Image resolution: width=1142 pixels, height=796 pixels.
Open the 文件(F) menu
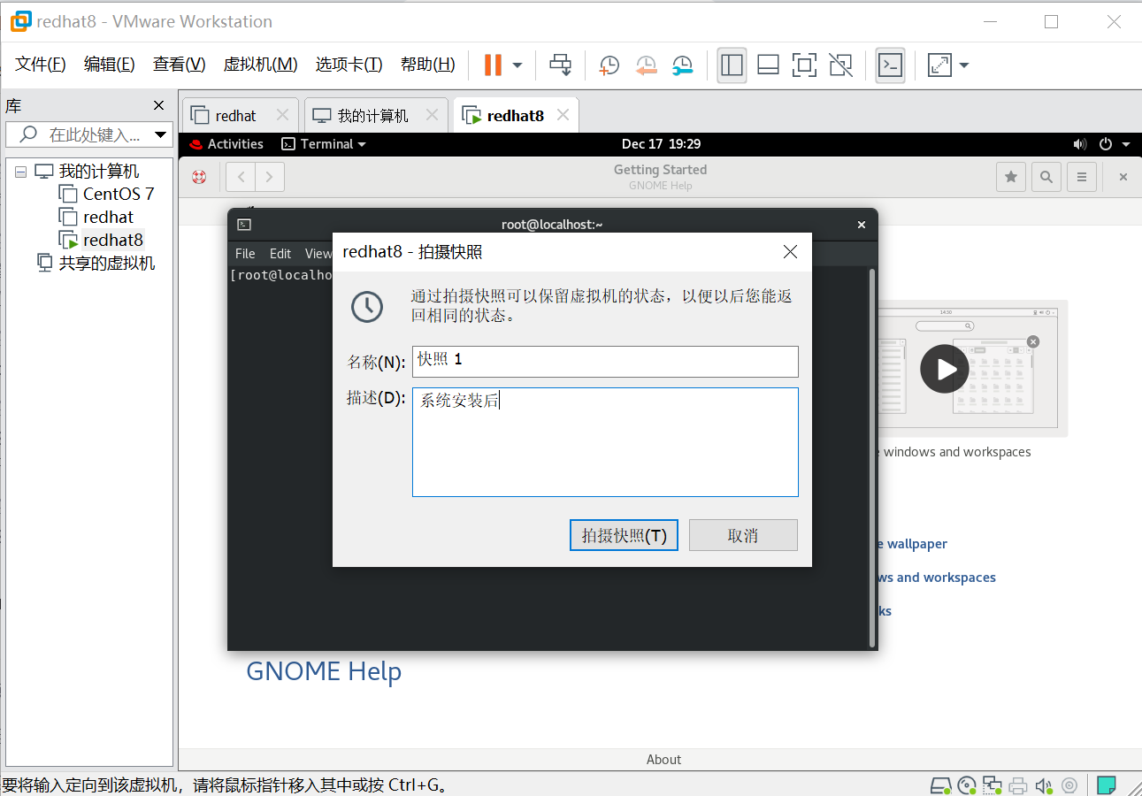pos(41,65)
